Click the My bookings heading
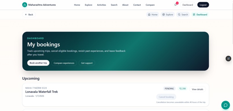This screenshot has height=111, width=233. click(x=44, y=45)
